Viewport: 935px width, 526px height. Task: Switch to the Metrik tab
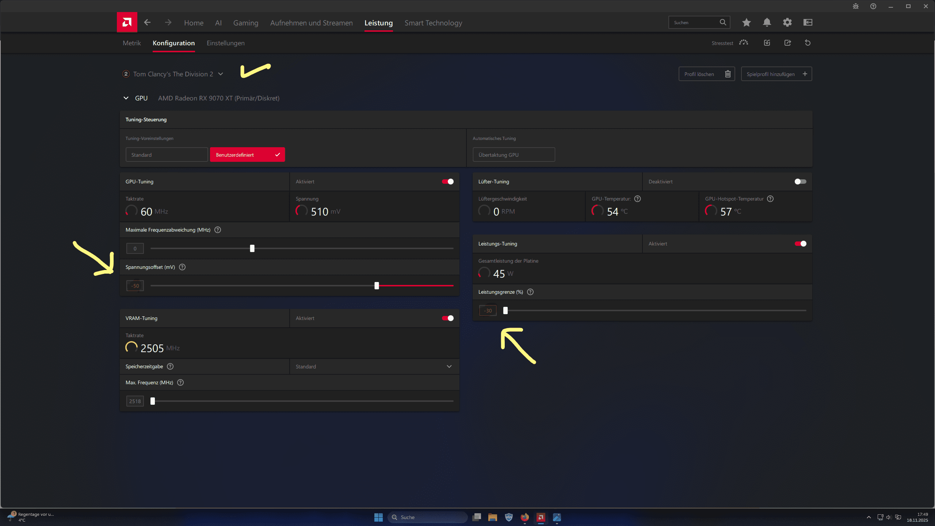click(131, 43)
